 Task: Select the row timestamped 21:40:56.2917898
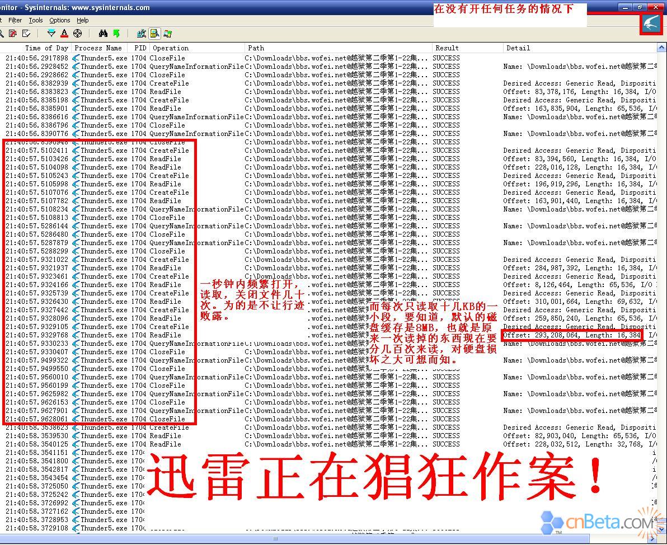pos(328,58)
